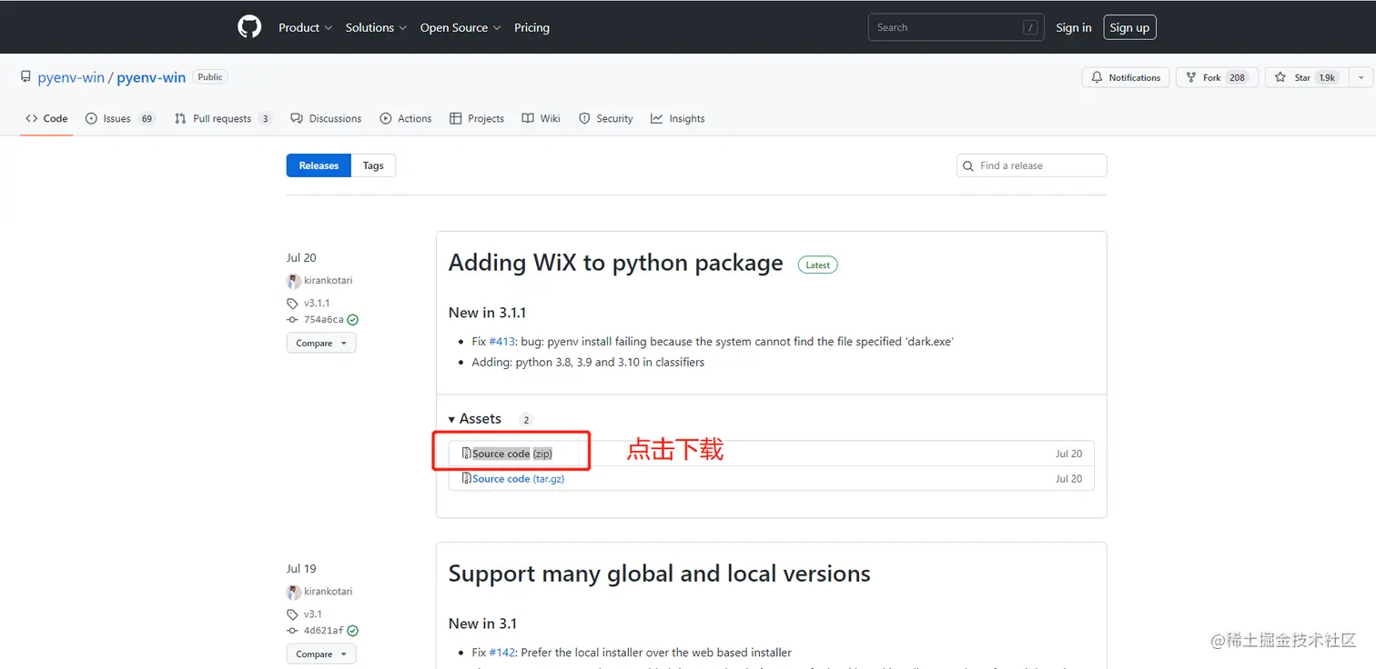1376x669 pixels.
Task: Open the Adding WiX to python package release
Action: click(x=615, y=263)
